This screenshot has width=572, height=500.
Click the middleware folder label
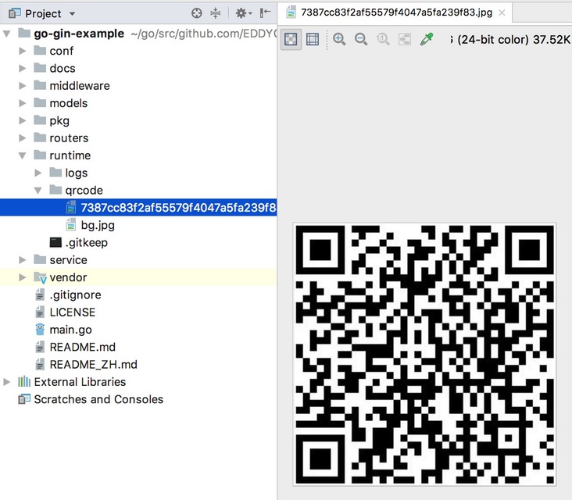80,86
